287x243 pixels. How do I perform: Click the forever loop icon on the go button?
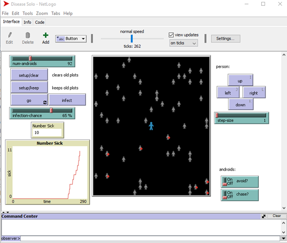tap(45, 102)
